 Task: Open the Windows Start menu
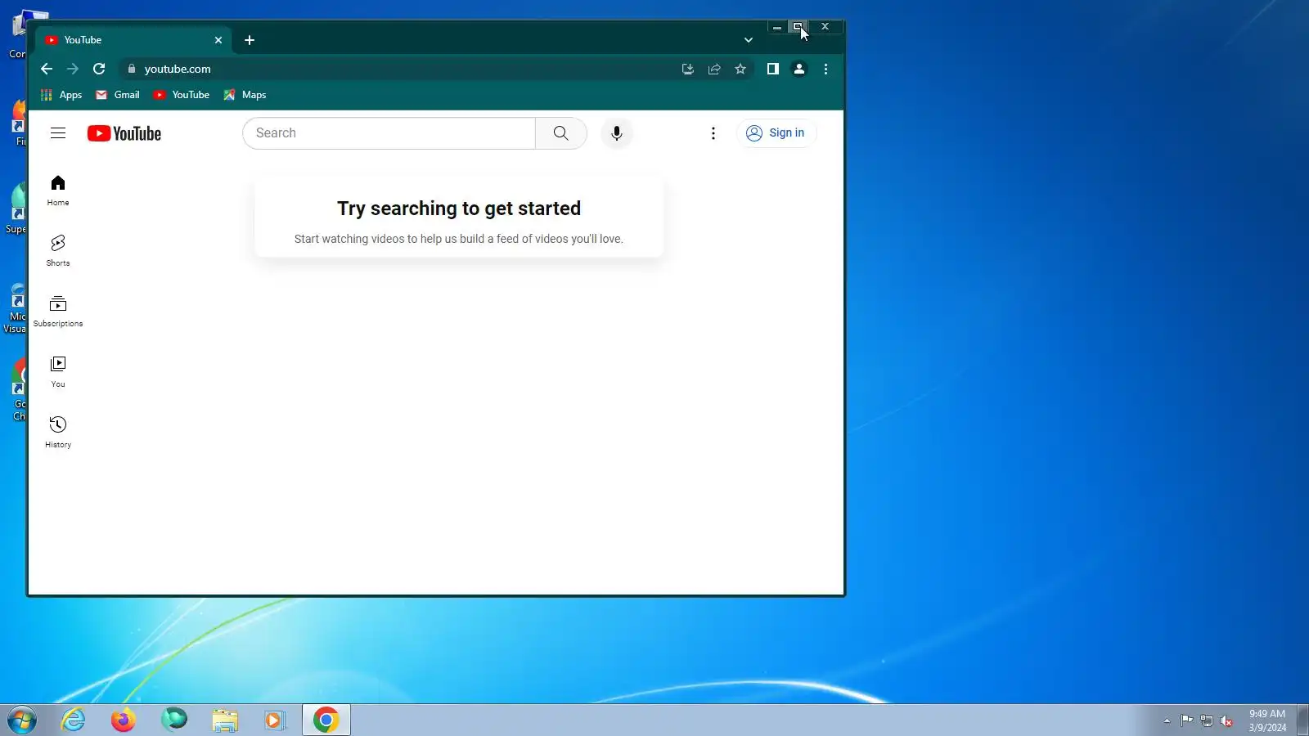22,720
